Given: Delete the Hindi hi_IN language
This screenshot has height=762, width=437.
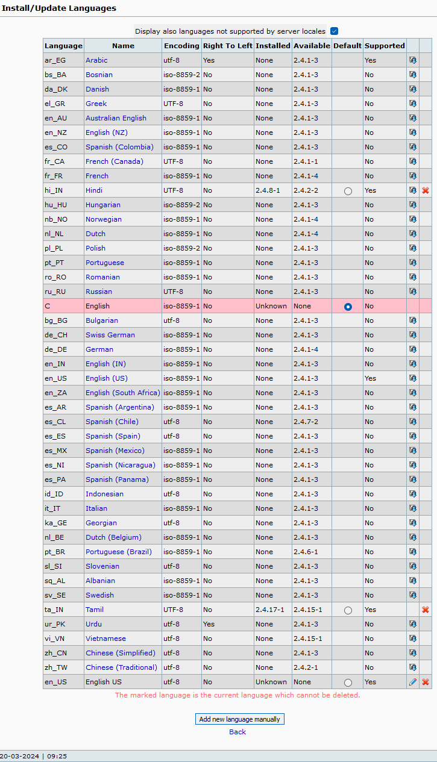Looking at the screenshot, I should point(426,190).
